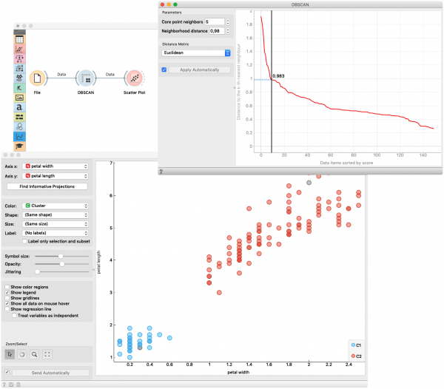Adjust the Symbol size slider

[x=61, y=256]
